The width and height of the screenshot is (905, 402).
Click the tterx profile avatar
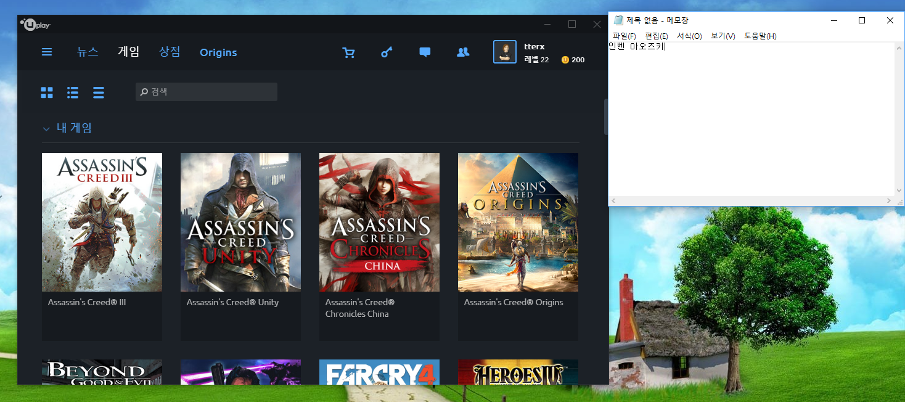coord(505,52)
